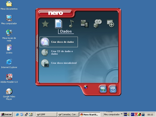The image size is (156, 117).
Task: Click the colored squares tray icon
Action: coord(140,114)
